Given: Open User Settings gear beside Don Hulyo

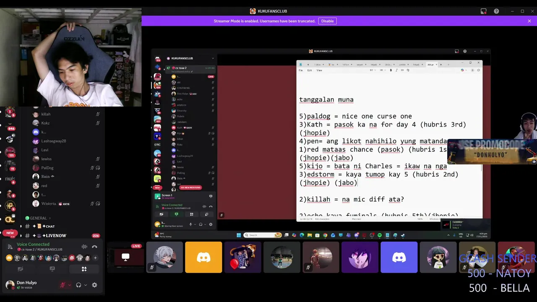Looking at the screenshot, I should 94,285.
